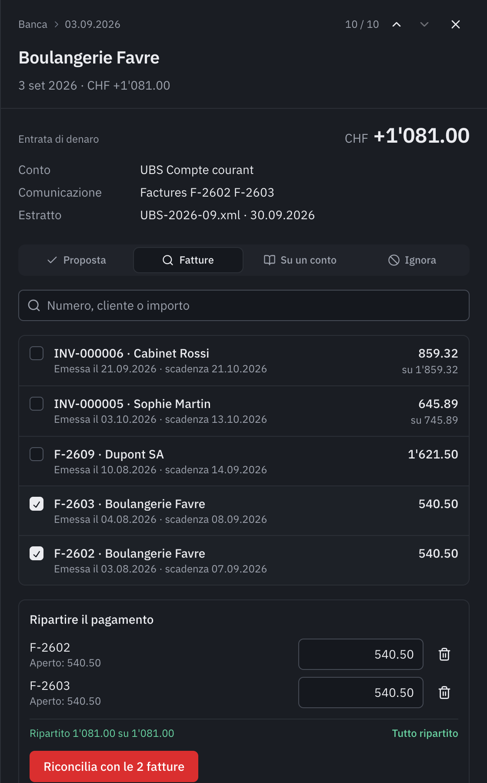Edit the F-2602 amount field
Viewport: 487px width, 783px height.
point(361,654)
